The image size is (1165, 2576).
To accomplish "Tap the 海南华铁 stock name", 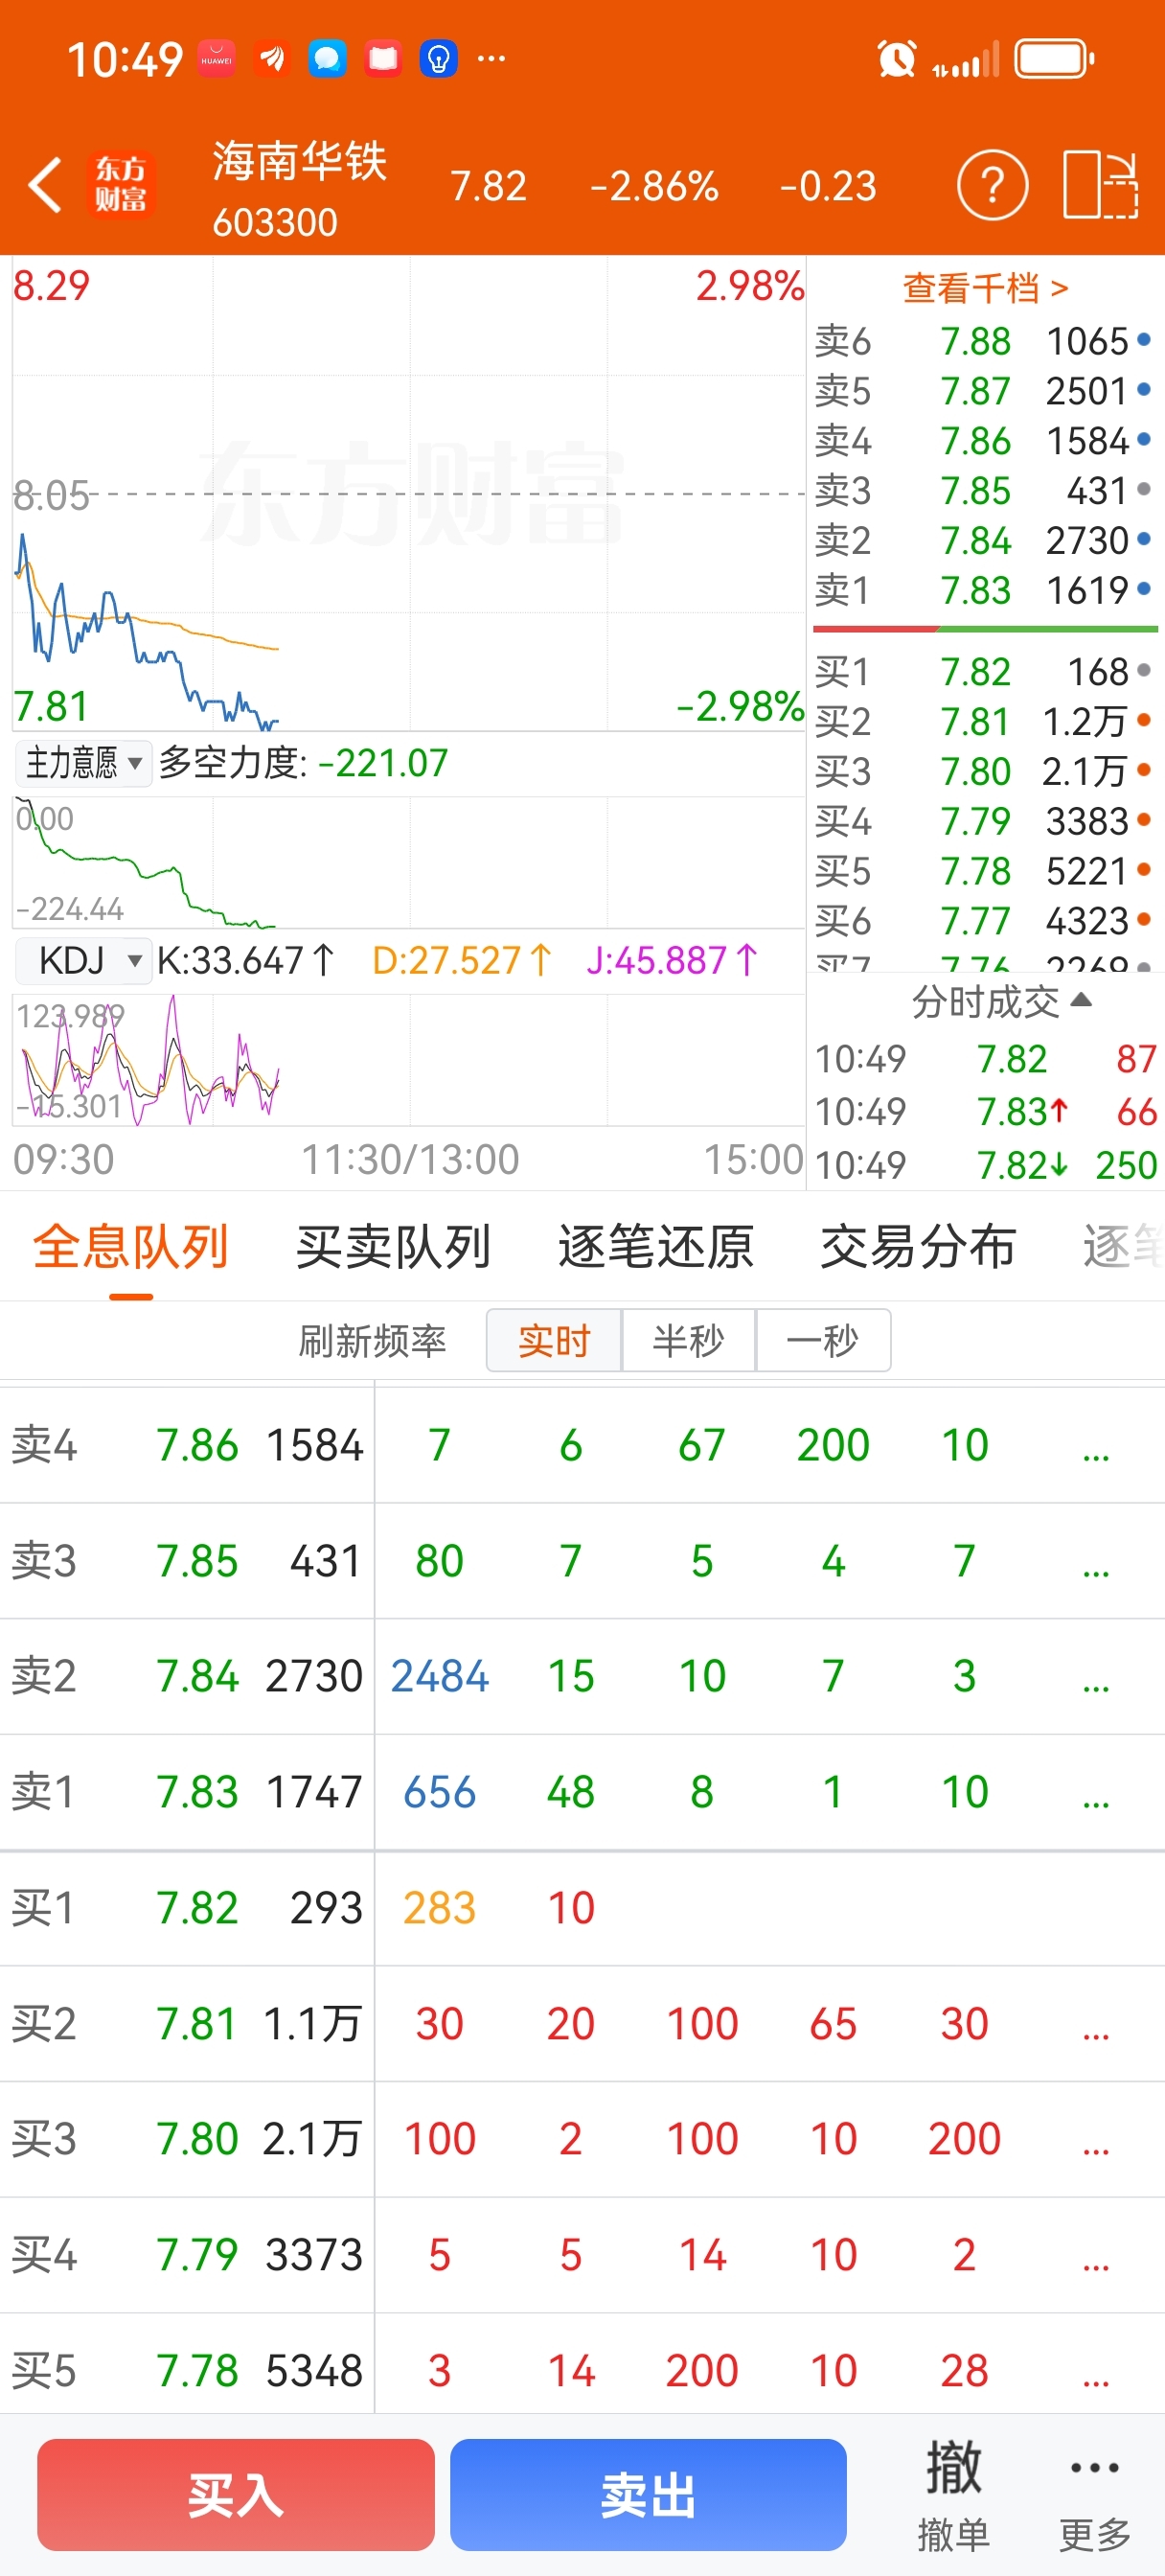I will click(299, 161).
